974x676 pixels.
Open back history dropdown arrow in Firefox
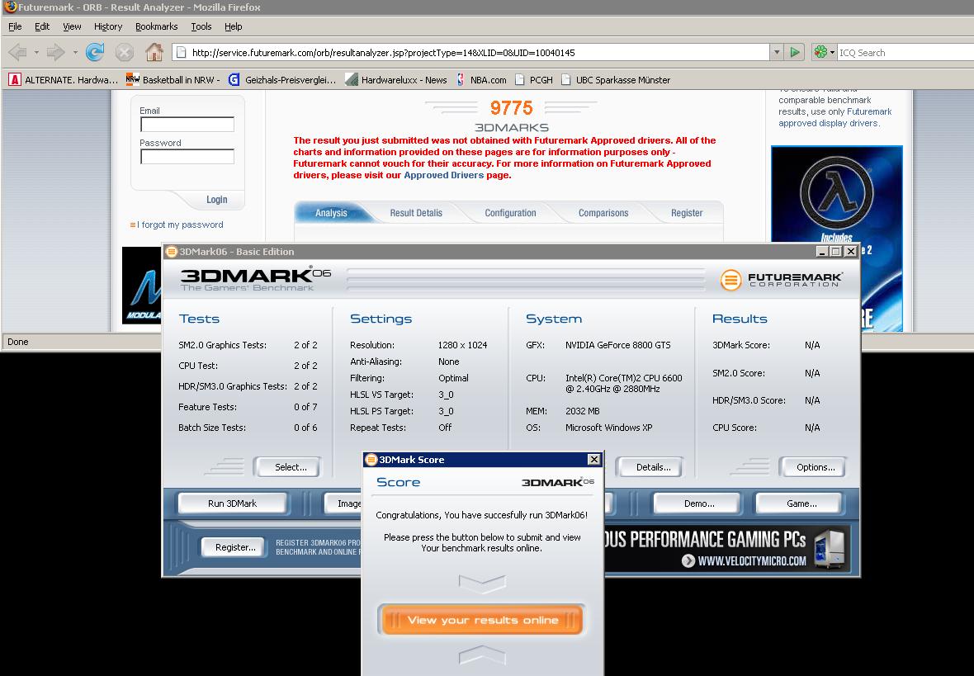(x=36, y=52)
